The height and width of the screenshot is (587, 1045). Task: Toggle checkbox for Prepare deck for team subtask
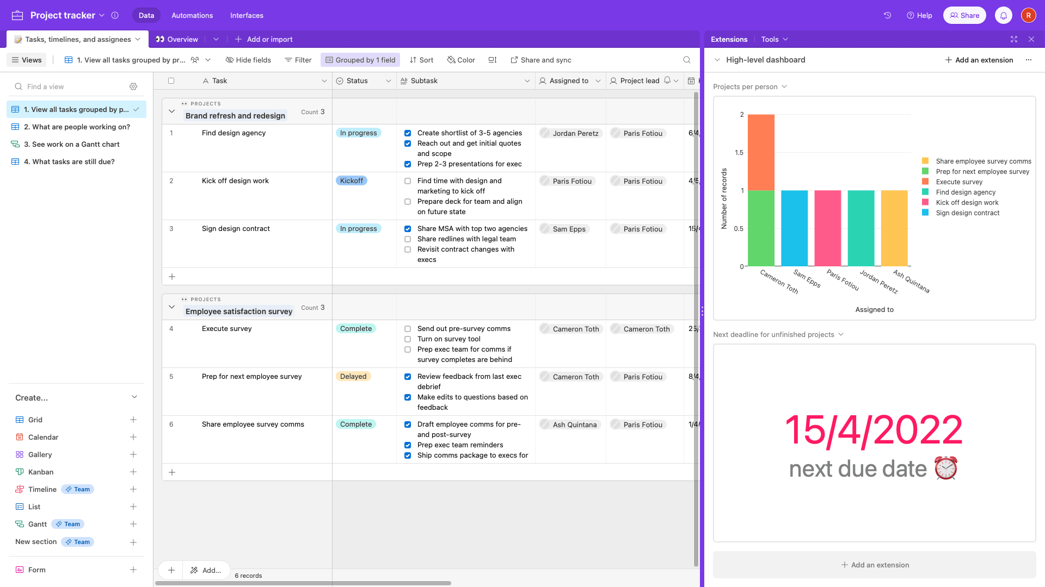(x=408, y=202)
